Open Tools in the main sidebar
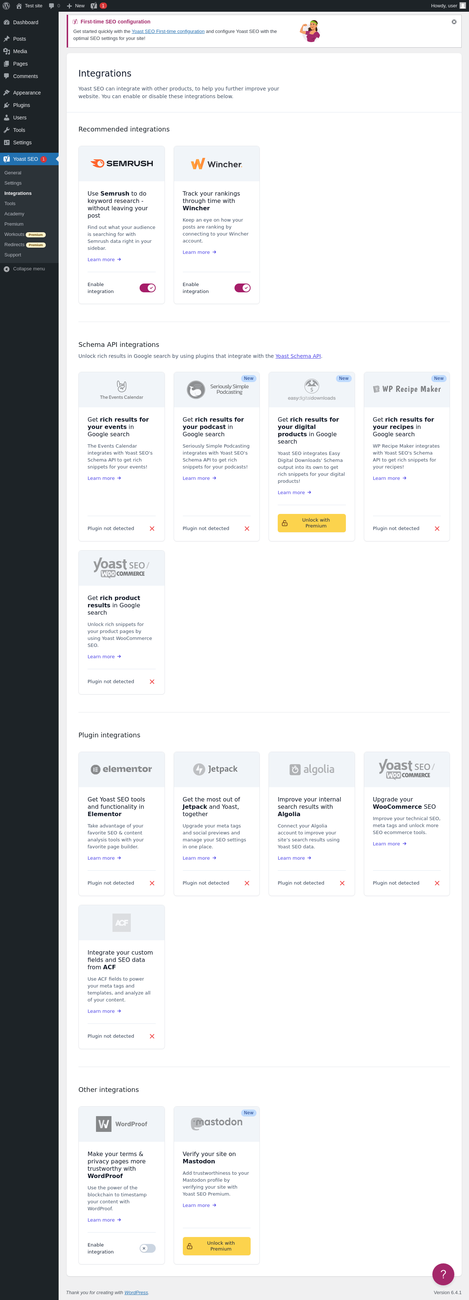This screenshot has height=1300, width=469. [x=29, y=130]
